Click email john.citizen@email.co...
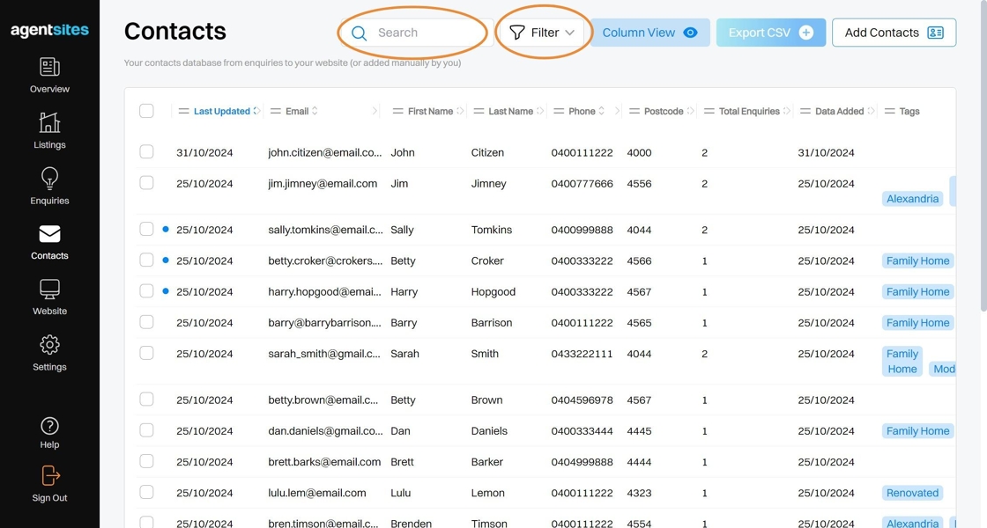 click(325, 153)
